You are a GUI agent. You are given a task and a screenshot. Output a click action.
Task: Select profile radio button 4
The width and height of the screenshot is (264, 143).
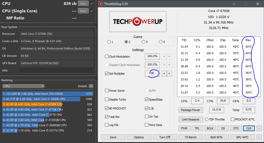click(161, 42)
